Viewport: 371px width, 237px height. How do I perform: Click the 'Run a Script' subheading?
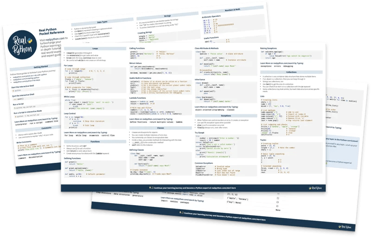tap(18, 104)
